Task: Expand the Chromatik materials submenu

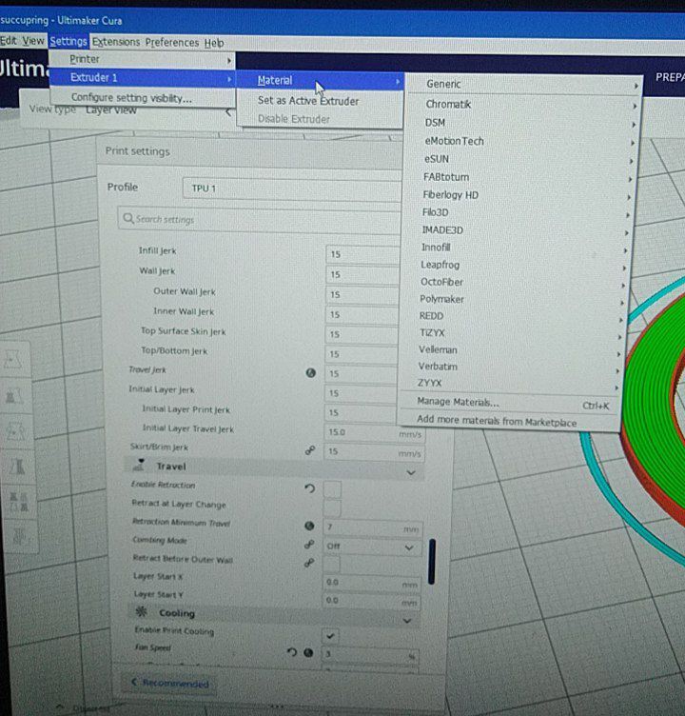Action: [522, 105]
